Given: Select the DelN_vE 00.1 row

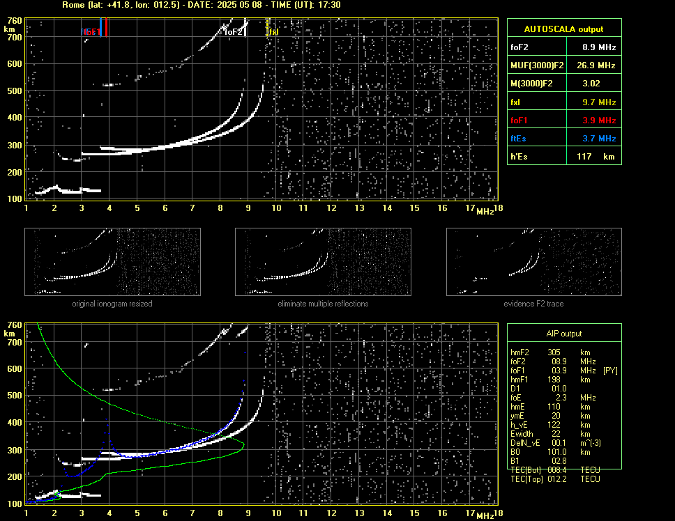Looking at the screenshot, I should tap(556, 443).
